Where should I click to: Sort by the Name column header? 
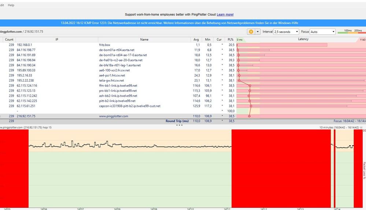tap(144, 40)
